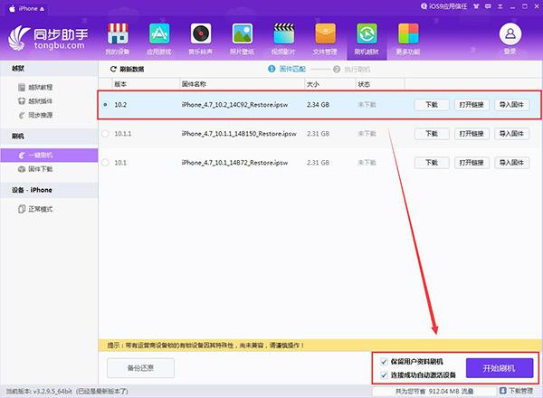Open 应用游戏 (Apps & Games) section
543x398 pixels.
coord(159,39)
